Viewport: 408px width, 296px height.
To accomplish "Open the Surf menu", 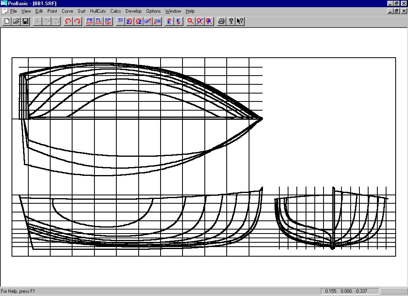I will click(81, 11).
